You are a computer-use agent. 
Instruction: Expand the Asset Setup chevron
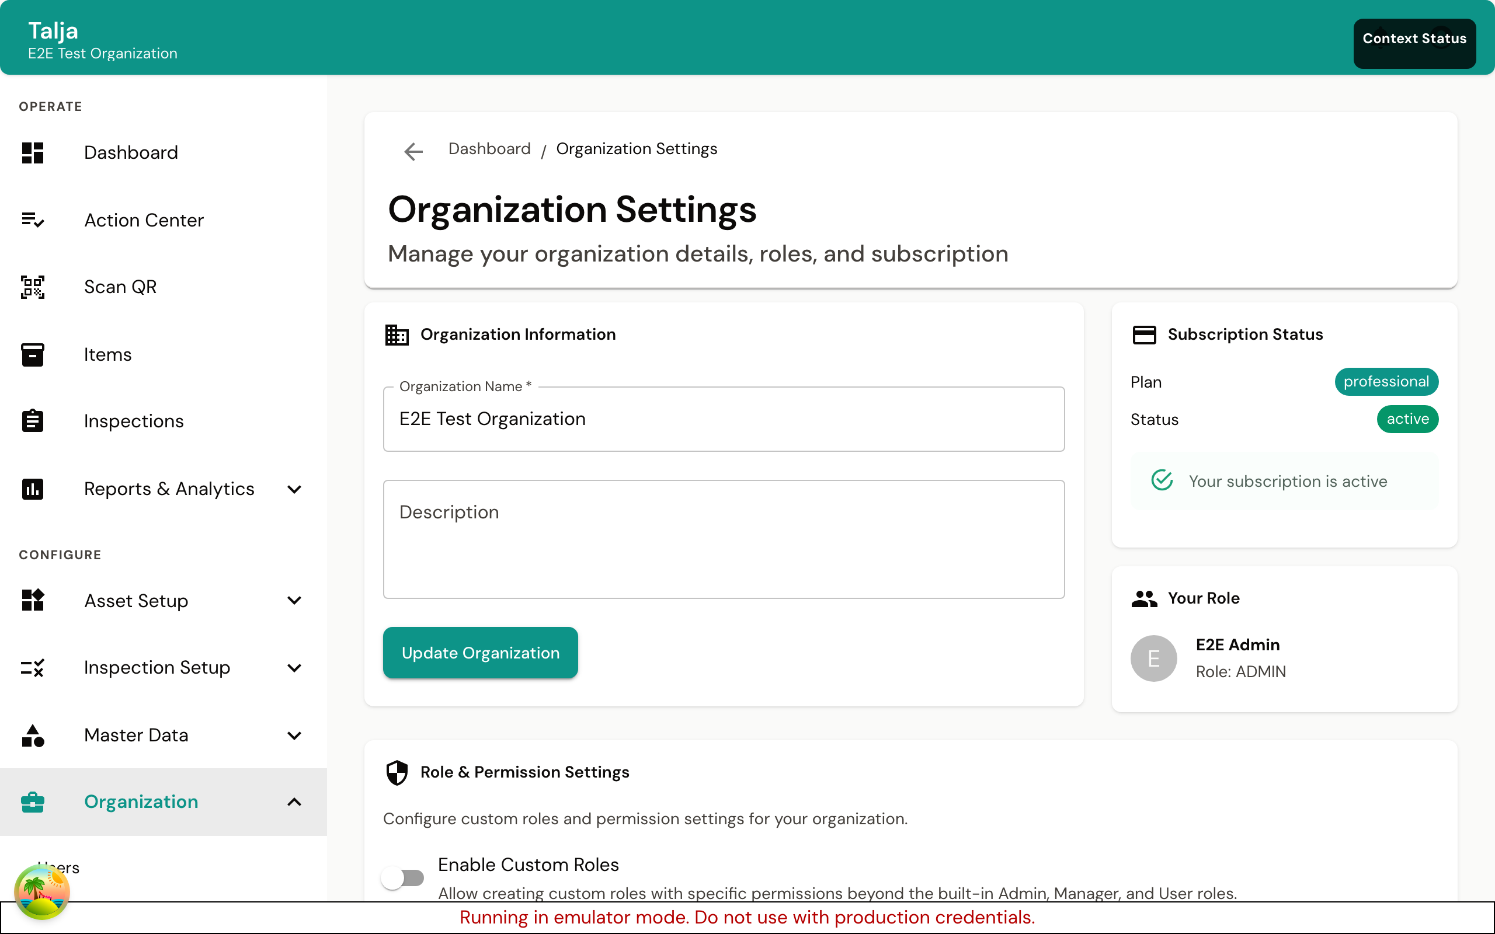pyautogui.click(x=295, y=601)
